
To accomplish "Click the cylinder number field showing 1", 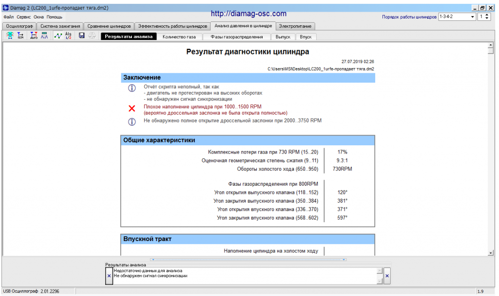I will (481, 17).
